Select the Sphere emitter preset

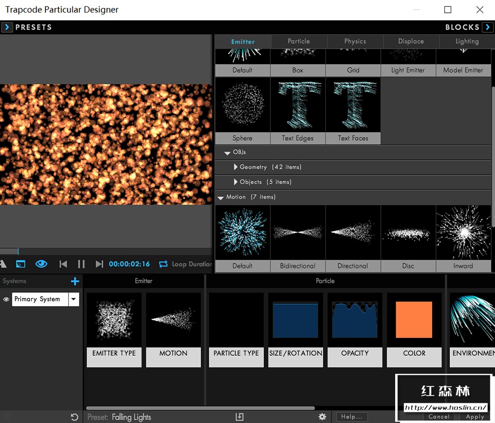242,106
